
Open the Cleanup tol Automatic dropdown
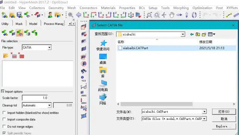pos(49,105)
